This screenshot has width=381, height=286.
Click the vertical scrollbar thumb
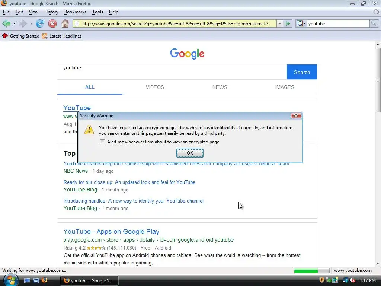tap(378, 80)
